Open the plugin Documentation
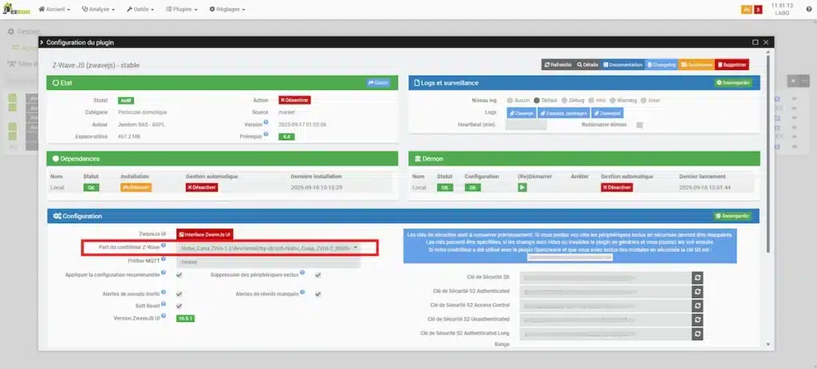 click(x=622, y=65)
